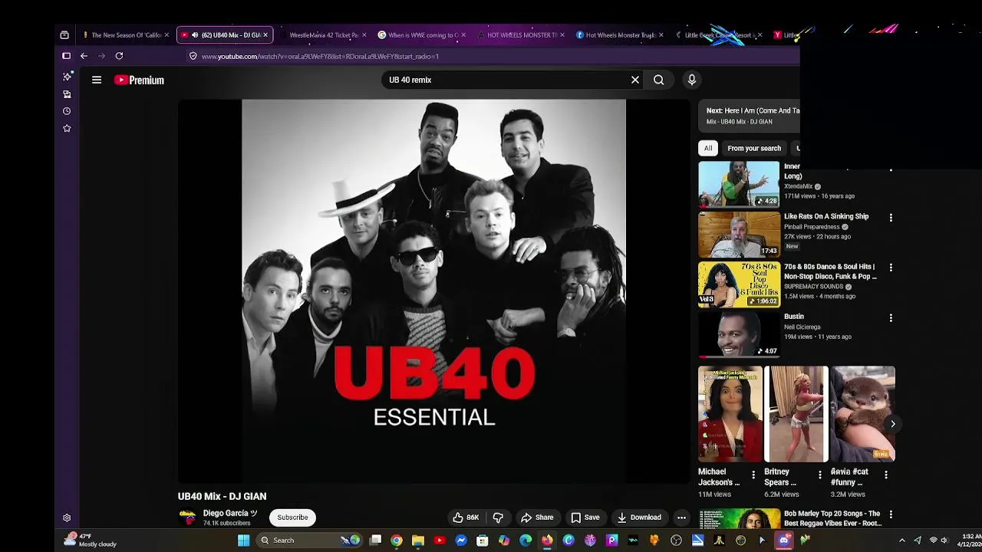982x552 pixels.
Task: Reload the page with refresh icon
Action: [x=119, y=56]
